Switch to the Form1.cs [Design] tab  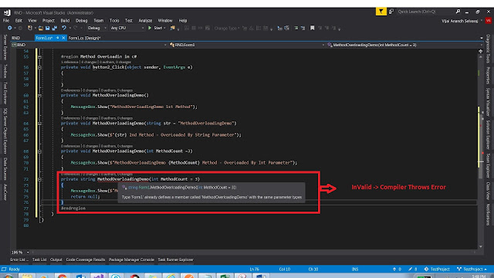[84, 38]
